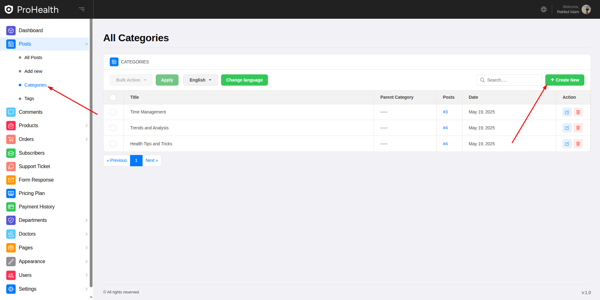600x300 pixels.
Task: Expand the Departments submenu chevron
Action: (87, 220)
